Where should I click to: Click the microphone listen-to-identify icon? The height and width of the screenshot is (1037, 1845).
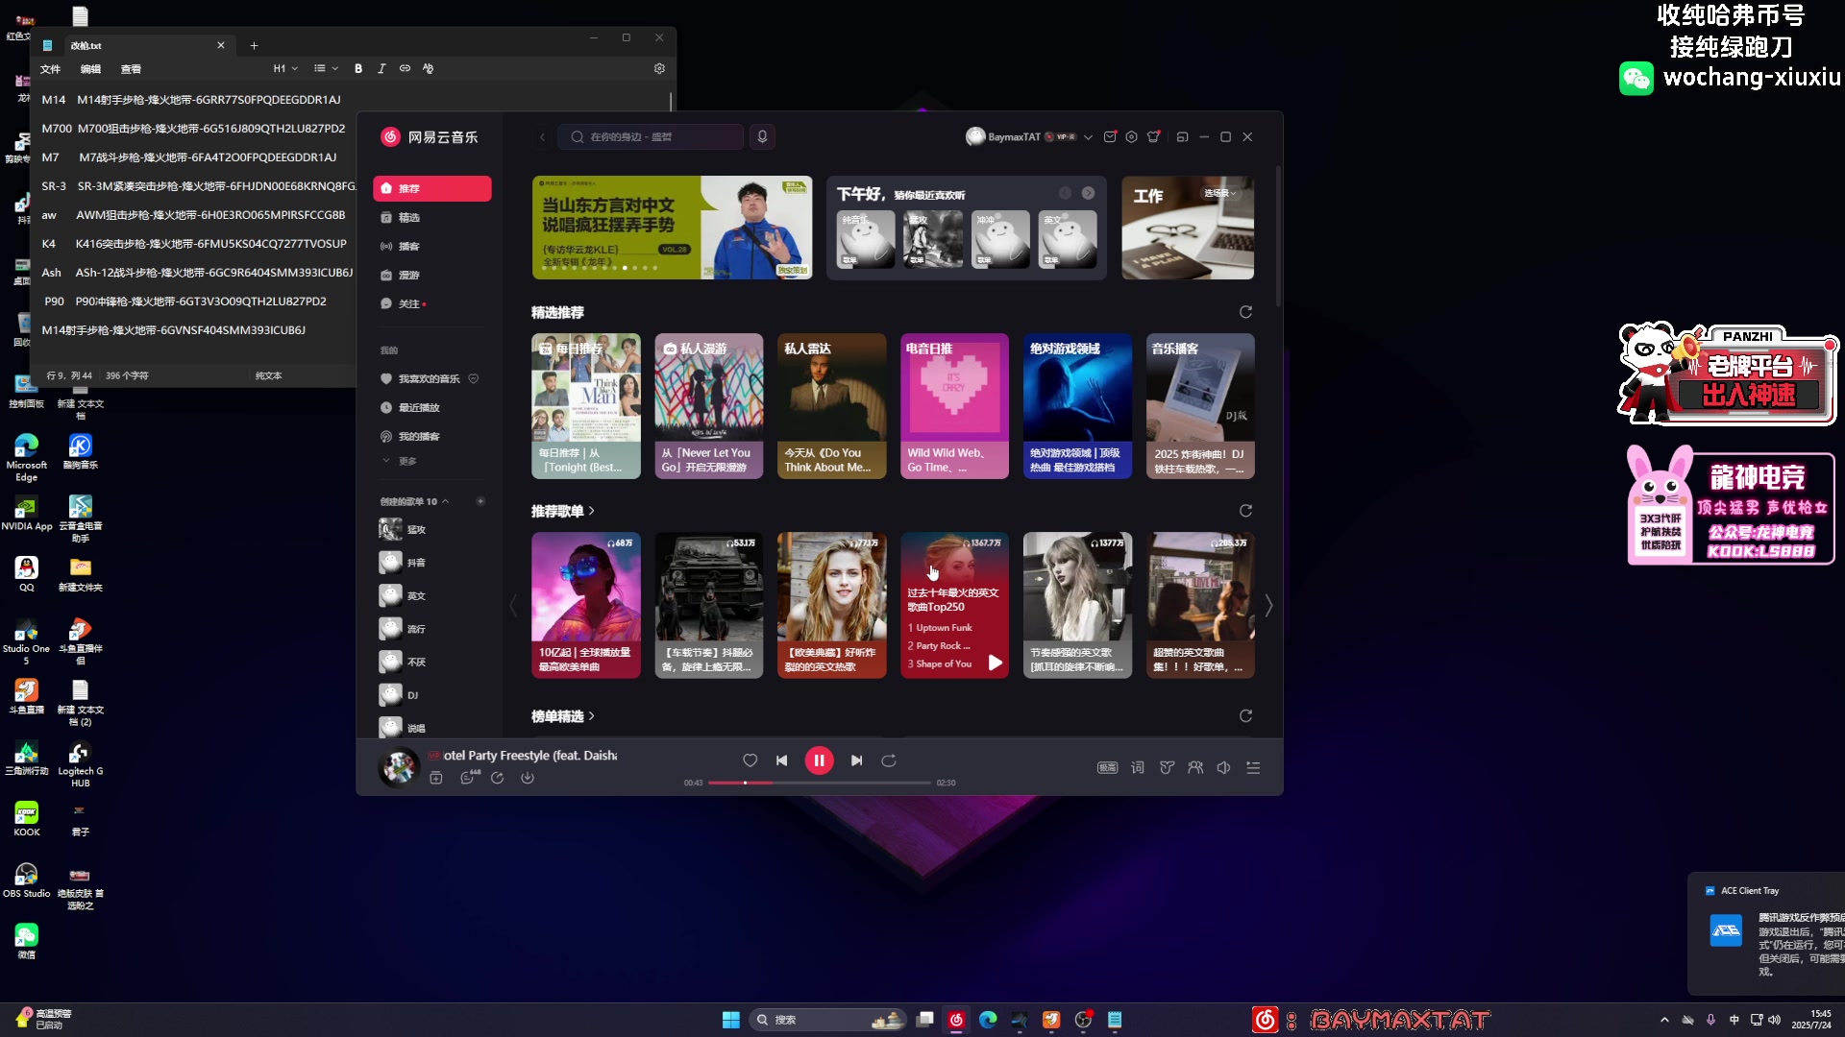[762, 137]
